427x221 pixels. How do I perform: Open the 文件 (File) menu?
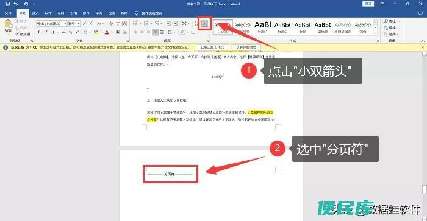pos(8,13)
